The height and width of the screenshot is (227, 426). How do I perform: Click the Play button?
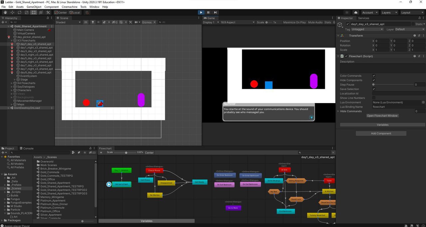tap(201, 13)
